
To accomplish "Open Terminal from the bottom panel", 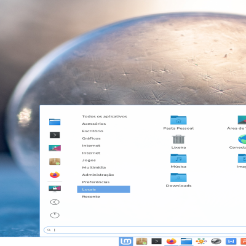I will point(156,241).
